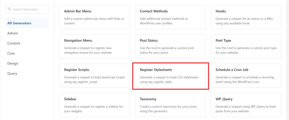
Task: Open the Sidebar generator card
Action: [x=94, y=105]
